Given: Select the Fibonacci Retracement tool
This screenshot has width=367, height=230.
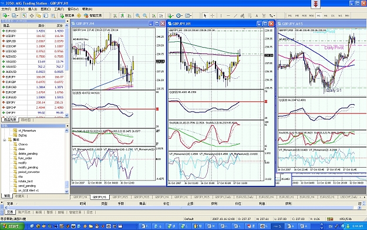Looking at the screenshot, I should point(250,15).
